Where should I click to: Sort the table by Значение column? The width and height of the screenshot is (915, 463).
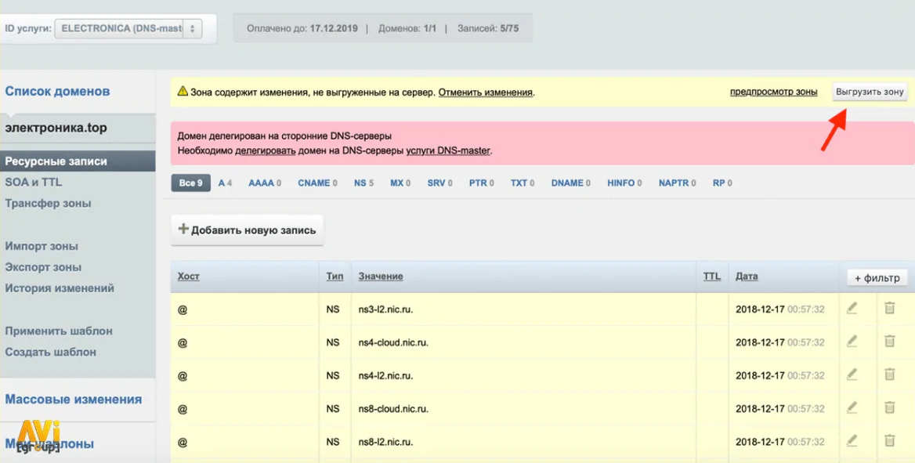[x=381, y=277]
